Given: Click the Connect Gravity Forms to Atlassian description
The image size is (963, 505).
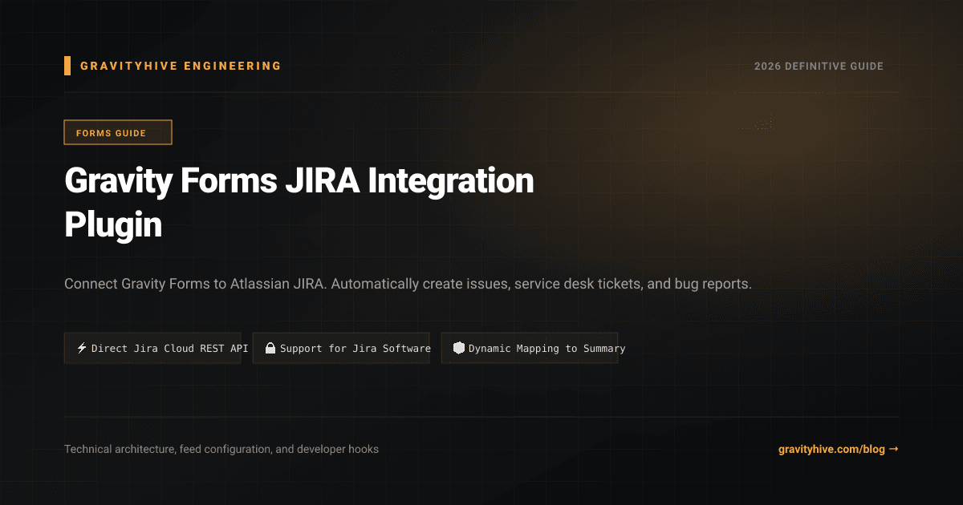Looking at the screenshot, I should 408,285.
